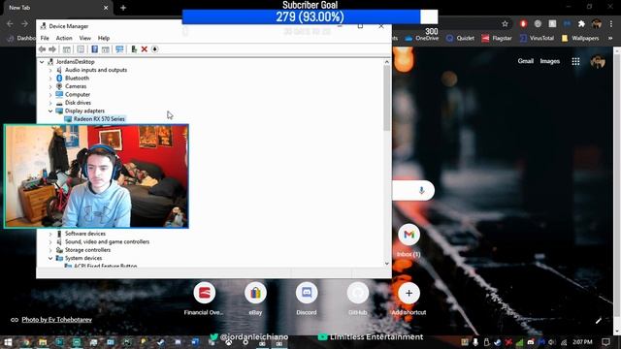Open the Quizlet bookmark
Viewport: 621px width, 349px height.
tap(459, 38)
